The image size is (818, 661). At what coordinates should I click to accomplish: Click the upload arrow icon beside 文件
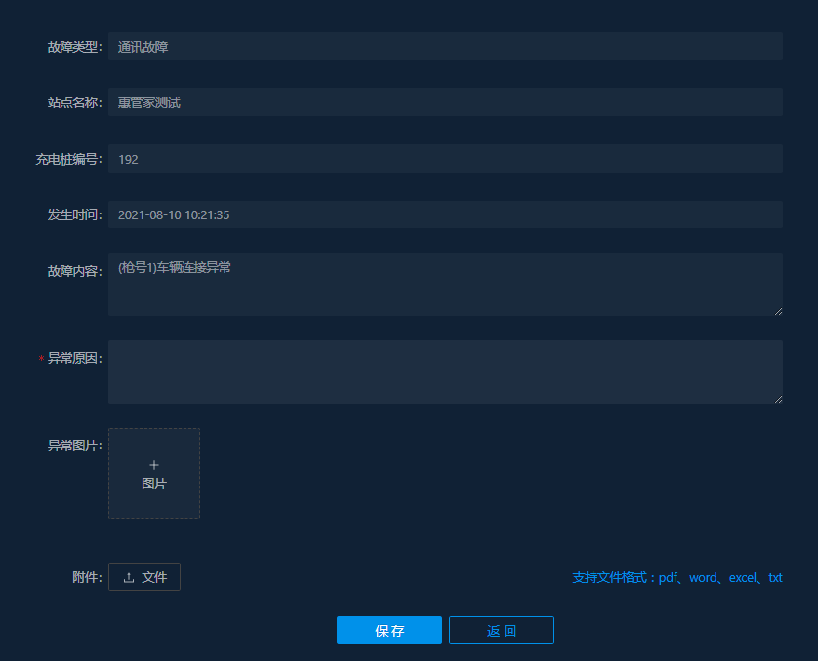tap(129, 578)
